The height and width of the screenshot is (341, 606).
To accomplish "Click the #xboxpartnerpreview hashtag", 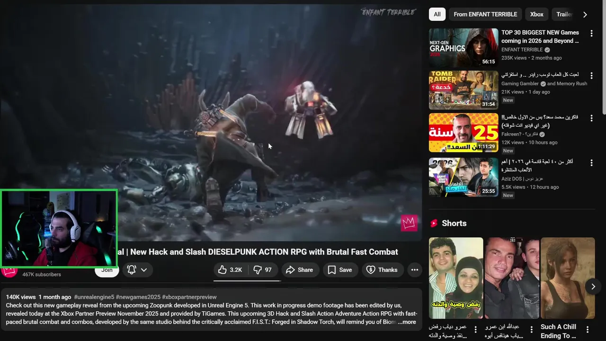I will (x=189, y=297).
